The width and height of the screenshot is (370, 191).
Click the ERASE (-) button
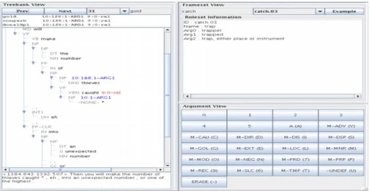pos(204,182)
